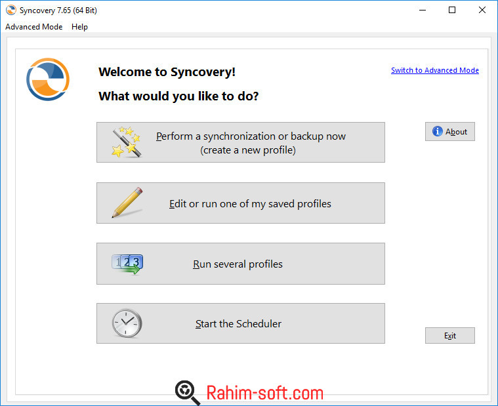Screen dimensions: 498x406
Task: Click the blue info icon on About
Action: (x=438, y=131)
